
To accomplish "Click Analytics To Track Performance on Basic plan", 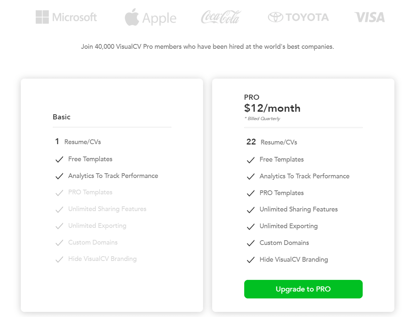I will click(x=113, y=176).
